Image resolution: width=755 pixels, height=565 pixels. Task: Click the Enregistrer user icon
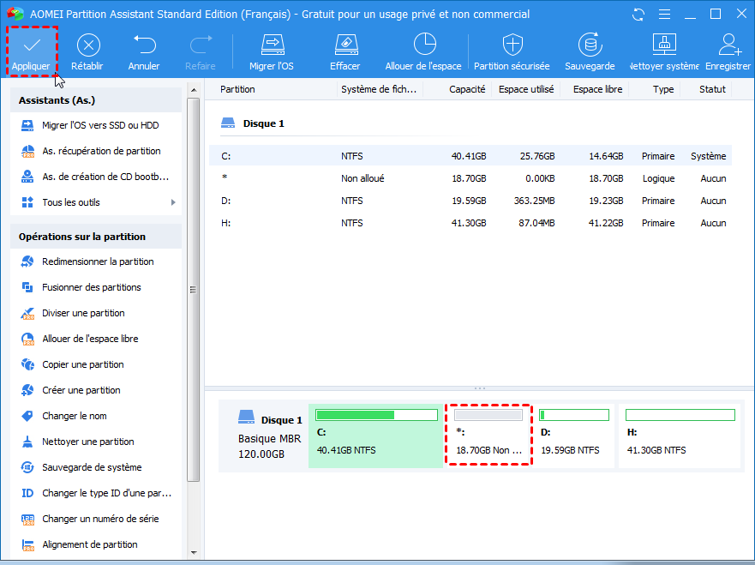coord(728,45)
